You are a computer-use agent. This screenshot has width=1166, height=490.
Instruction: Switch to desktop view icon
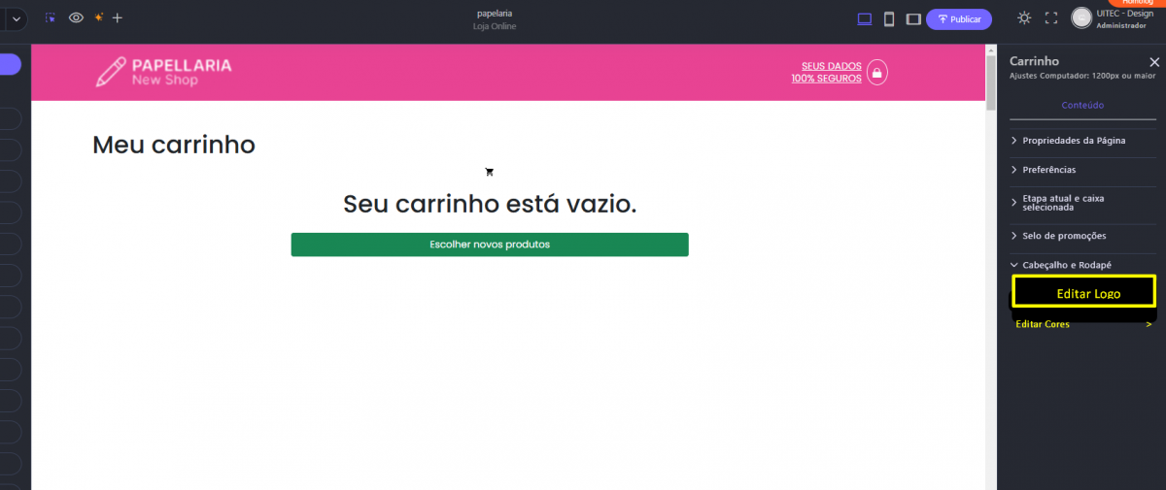pyautogui.click(x=865, y=18)
